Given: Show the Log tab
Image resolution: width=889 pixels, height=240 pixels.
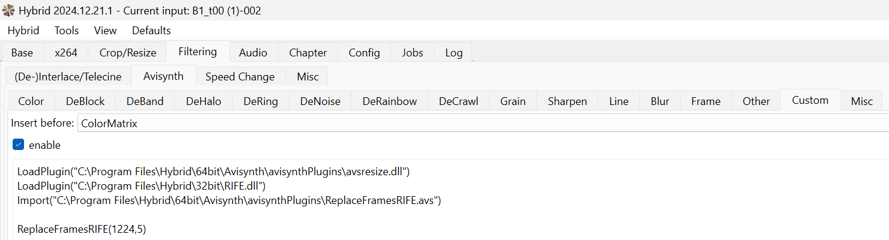Looking at the screenshot, I should pyautogui.click(x=454, y=53).
